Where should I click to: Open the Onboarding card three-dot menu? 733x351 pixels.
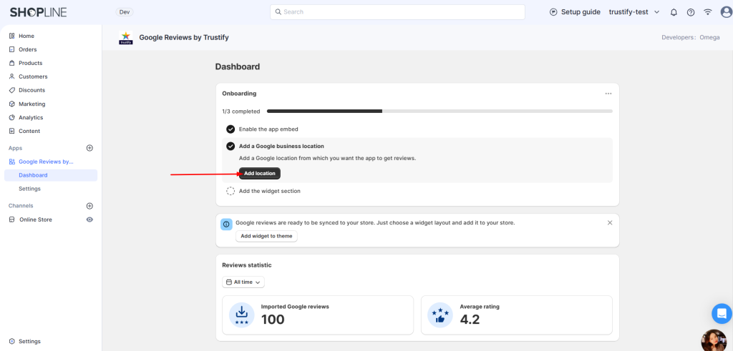[x=608, y=94]
